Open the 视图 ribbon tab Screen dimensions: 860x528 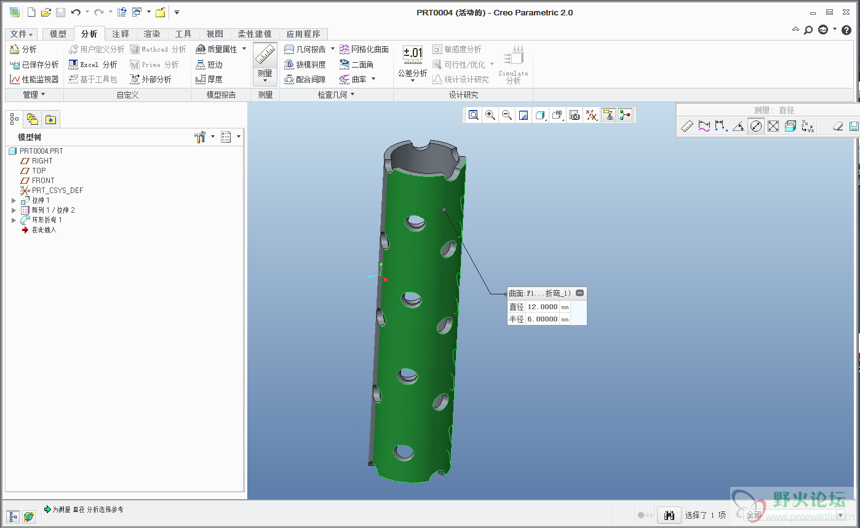tap(215, 34)
